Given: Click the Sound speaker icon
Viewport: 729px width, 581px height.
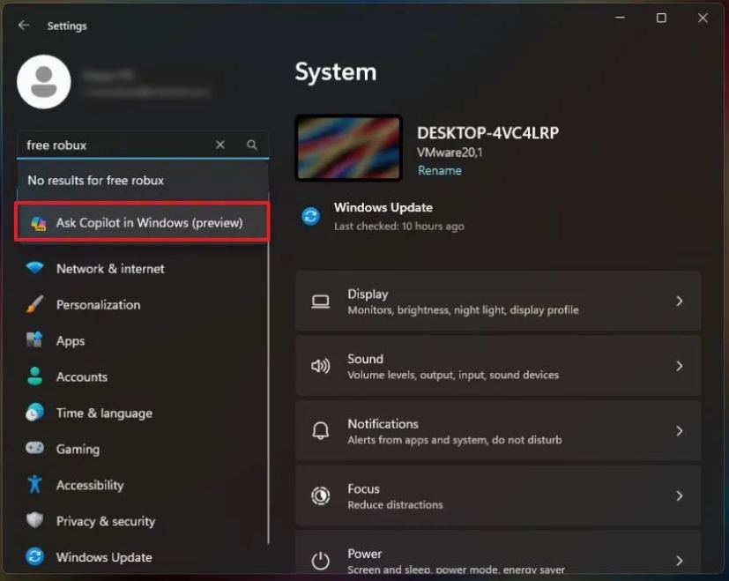Looking at the screenshot, I should click(x=320, y=366).
